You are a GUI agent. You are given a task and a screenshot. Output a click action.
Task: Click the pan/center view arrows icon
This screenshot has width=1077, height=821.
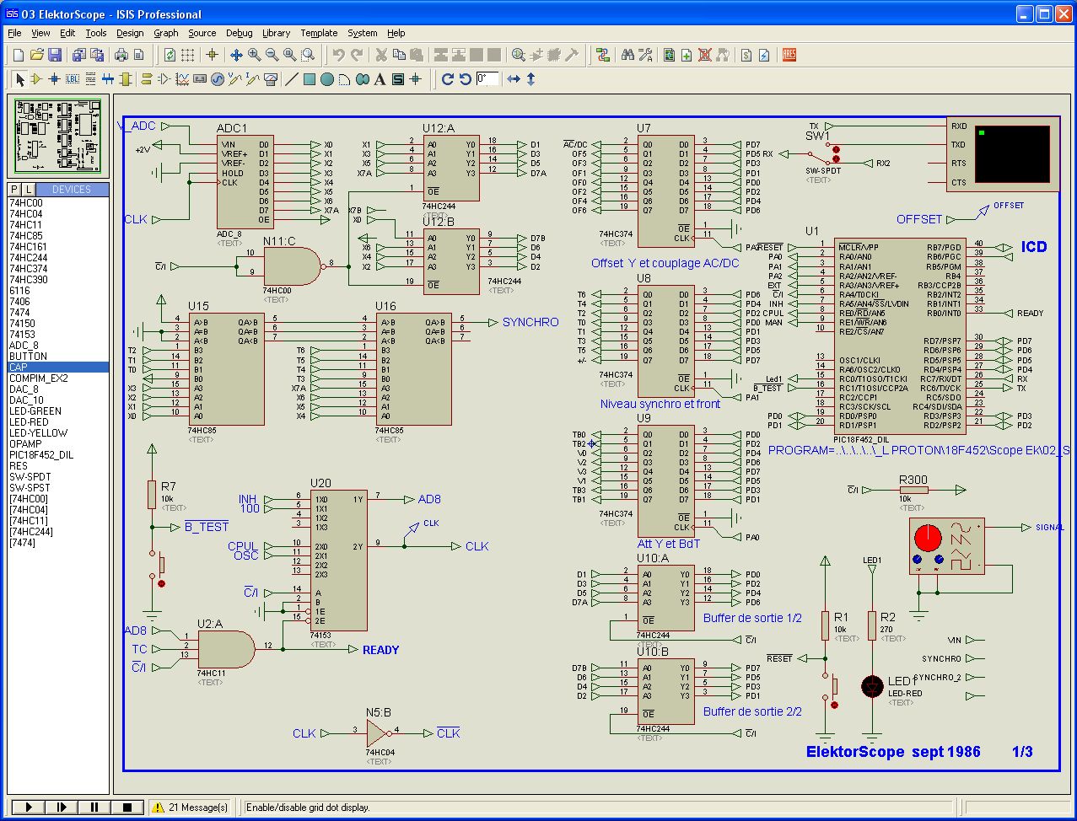[x=236, y=55]
